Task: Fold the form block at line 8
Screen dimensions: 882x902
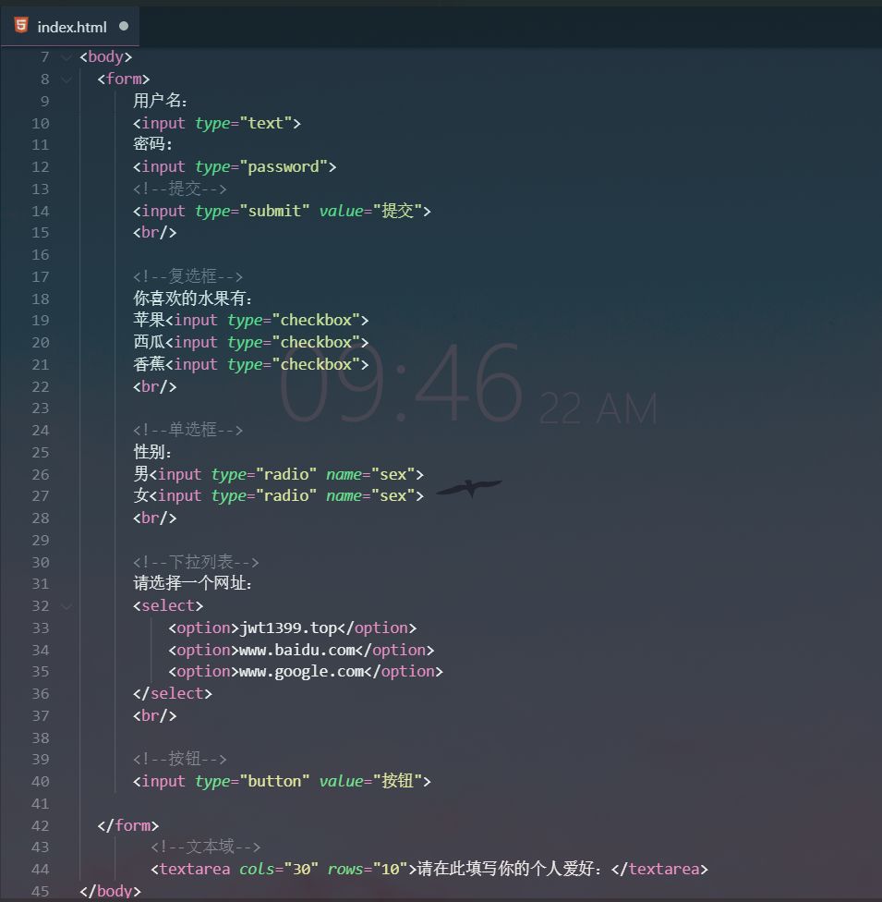Action: pyautogui.click(x=66, y=79)
